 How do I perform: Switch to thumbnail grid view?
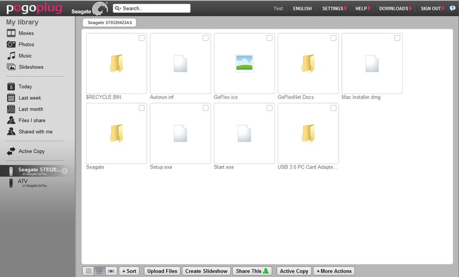(100, 271)
